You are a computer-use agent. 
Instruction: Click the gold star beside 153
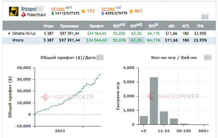83,11
